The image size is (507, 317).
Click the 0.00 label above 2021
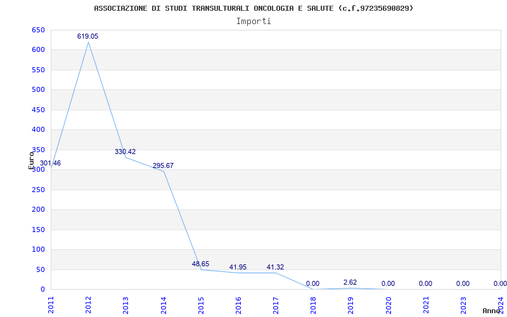(x=425, y=283)
